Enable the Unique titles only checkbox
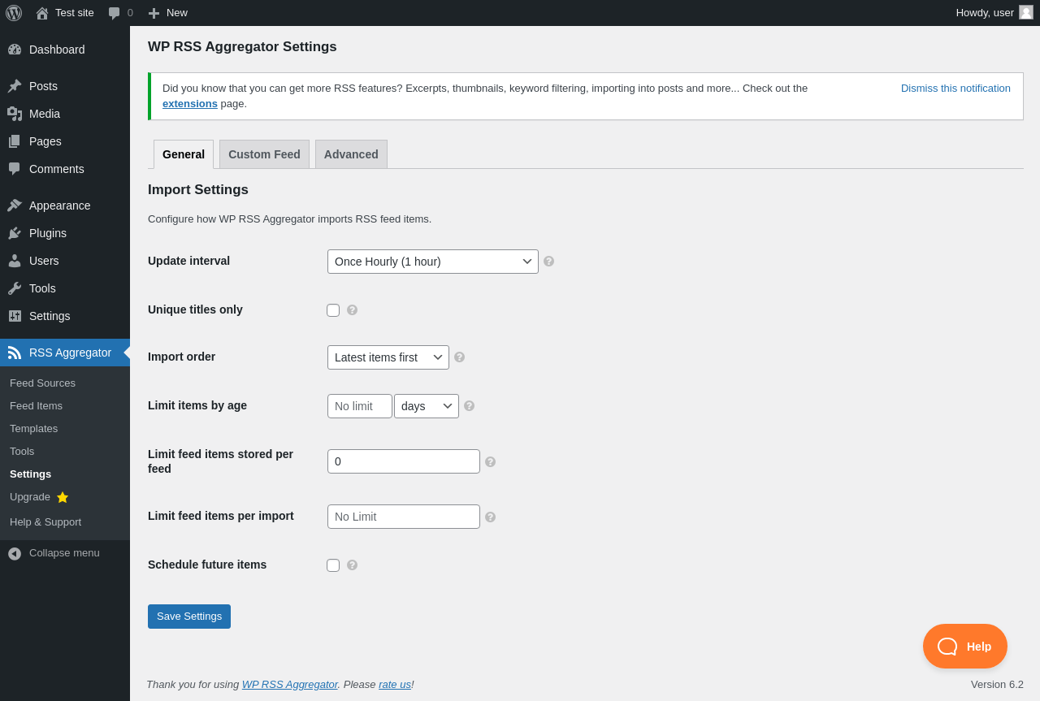 pyautogui.click(x=333, y=310)
